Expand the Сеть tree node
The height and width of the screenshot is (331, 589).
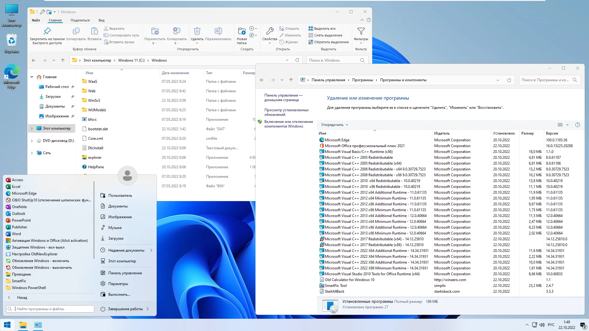[32, 153]
